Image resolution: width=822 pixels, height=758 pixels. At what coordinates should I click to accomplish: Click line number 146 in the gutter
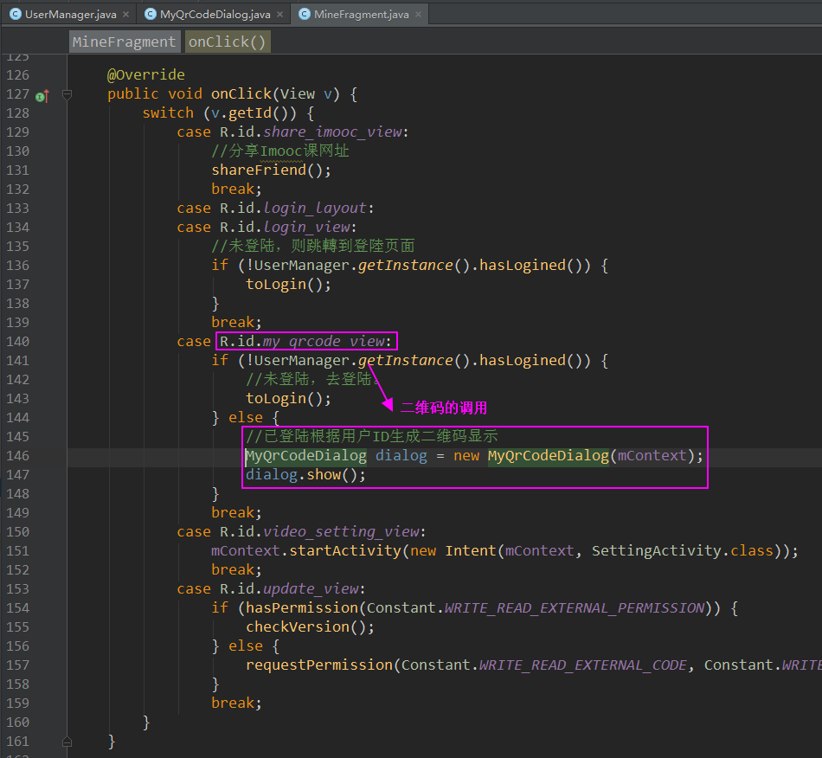(x=17, y=455)
